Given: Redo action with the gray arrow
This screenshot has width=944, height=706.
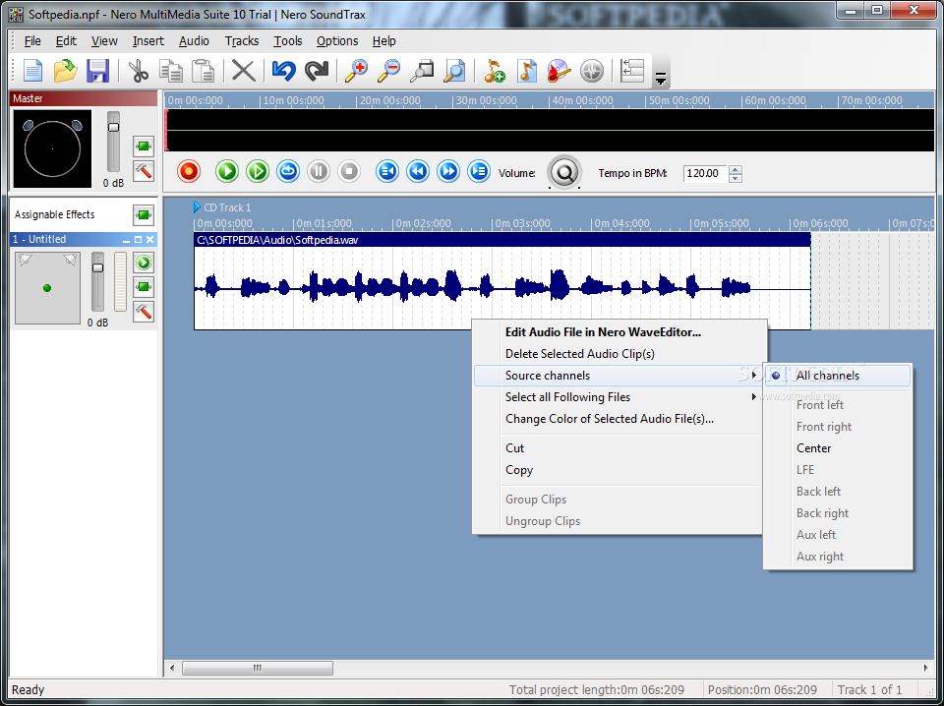Looking at the screenshot, I should pyautogui.click(x=316, y=71).
